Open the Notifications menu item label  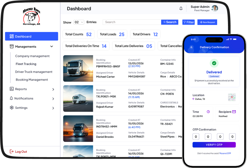(x=24, y=98)
